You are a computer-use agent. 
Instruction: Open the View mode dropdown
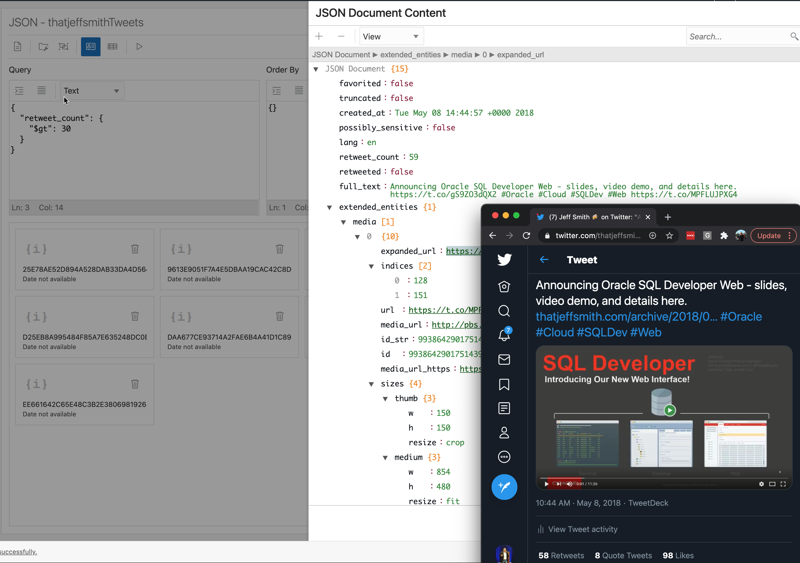coord(391,37)
